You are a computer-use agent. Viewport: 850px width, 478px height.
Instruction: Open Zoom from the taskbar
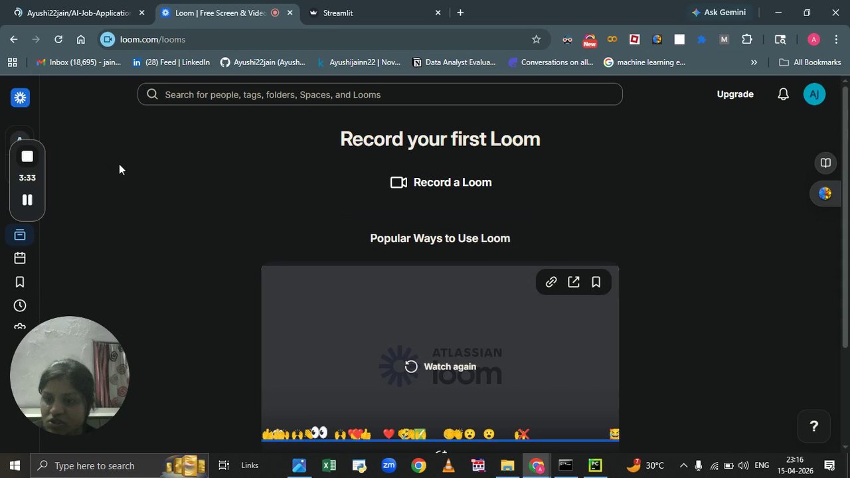[388, 465]
